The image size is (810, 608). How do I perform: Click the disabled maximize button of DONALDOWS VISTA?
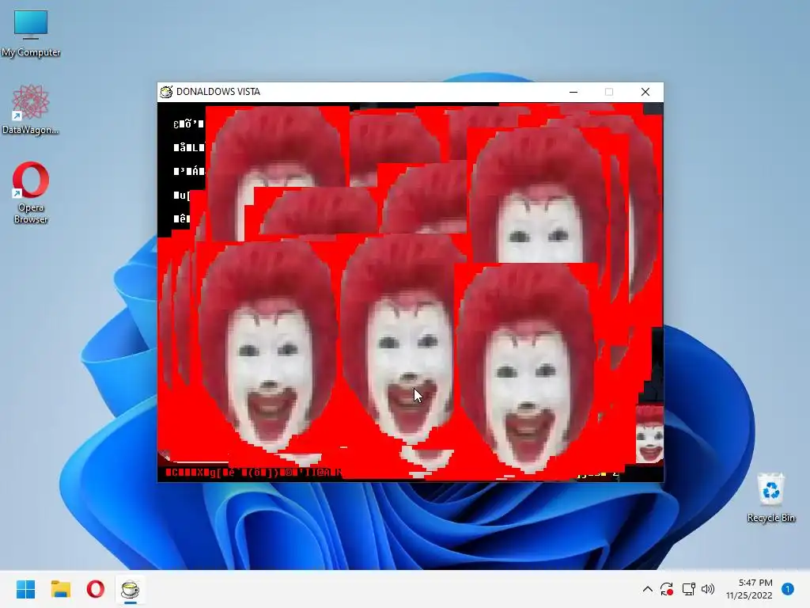coord(609,92)
